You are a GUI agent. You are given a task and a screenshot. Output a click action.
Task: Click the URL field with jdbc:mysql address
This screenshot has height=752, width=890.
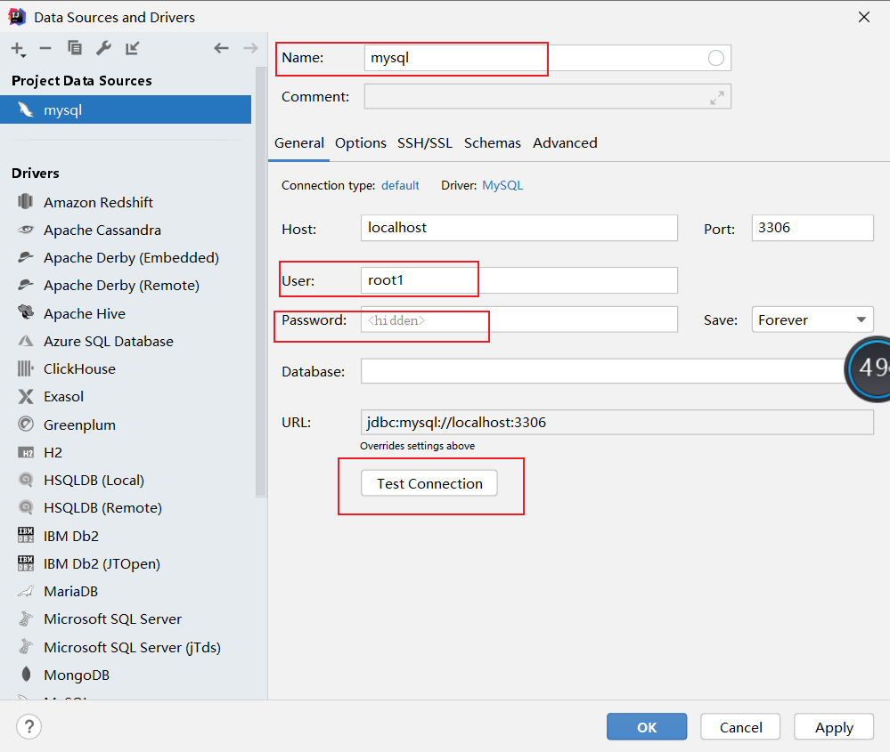click(x=617, y=423)
